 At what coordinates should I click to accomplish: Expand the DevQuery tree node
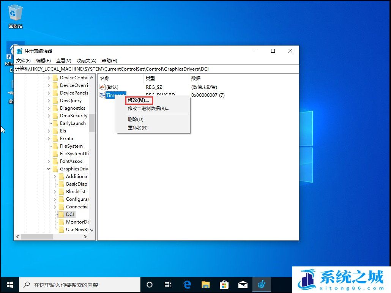click(49, 101)
